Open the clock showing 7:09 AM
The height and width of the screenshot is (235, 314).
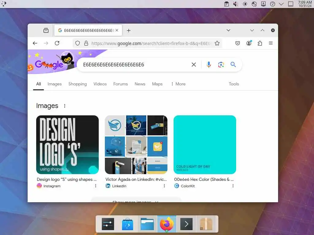(305, 4)
